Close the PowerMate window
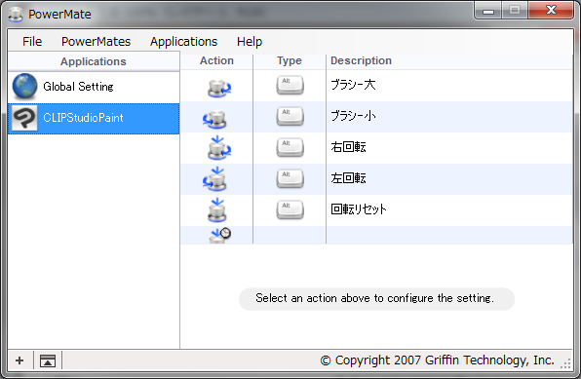This screenshot has height=379, width=581. pos(551,10)
